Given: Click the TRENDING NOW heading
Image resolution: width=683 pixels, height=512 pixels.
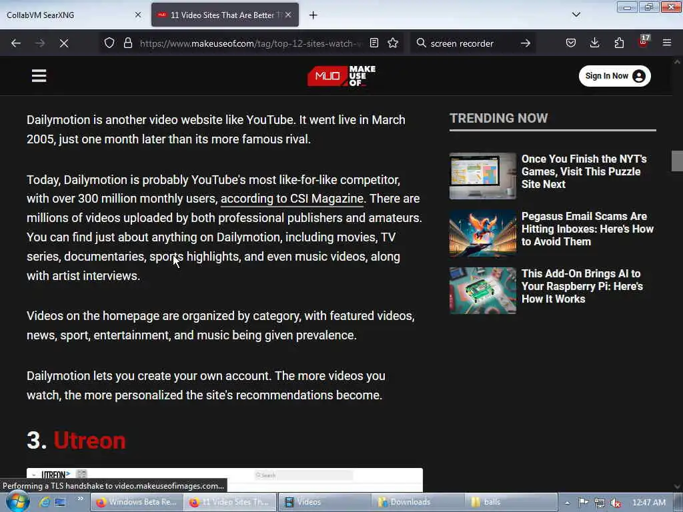Looking at the screenshot, I should 498,118.
